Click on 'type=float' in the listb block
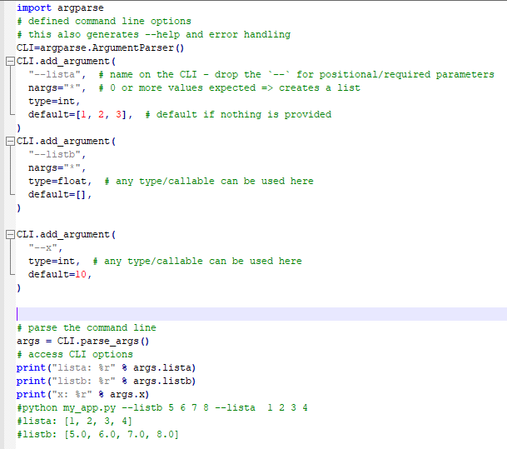The height and width of the screenshot is (449, 507). click(x=60, y=181)
